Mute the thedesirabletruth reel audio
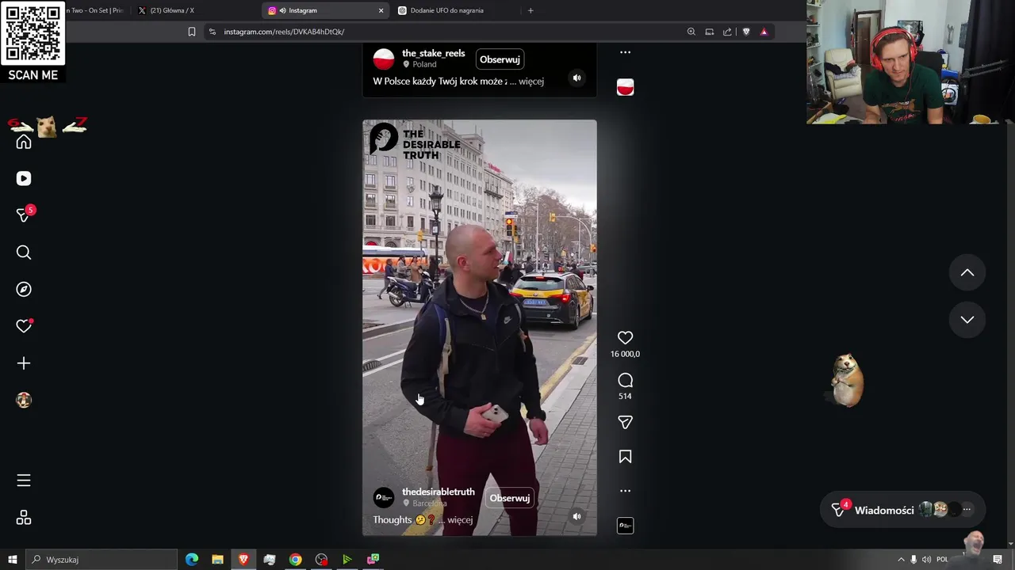Image resolution: width=1015 pixels, height=570 pixels. [x=577, y=516]
